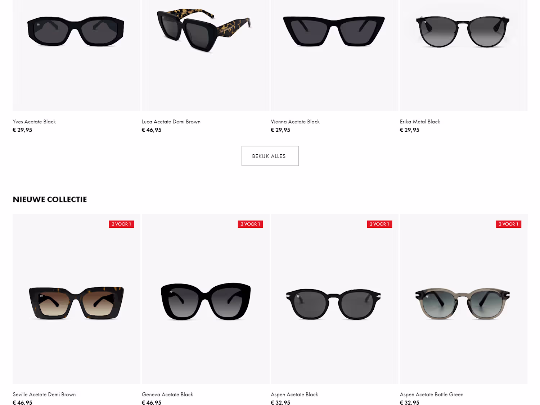Image resolution: width=540 pixels, height=405 pixels.
Task: Click the Erika Metal Black product name
Action: tap(420, 122)
